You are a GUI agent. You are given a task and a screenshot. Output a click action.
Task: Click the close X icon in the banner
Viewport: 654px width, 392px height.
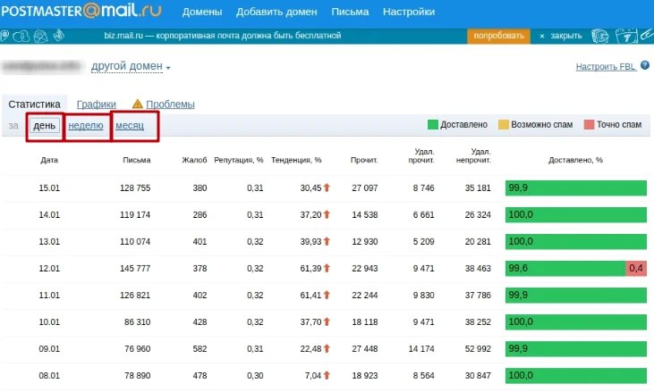tap(542, 37)
